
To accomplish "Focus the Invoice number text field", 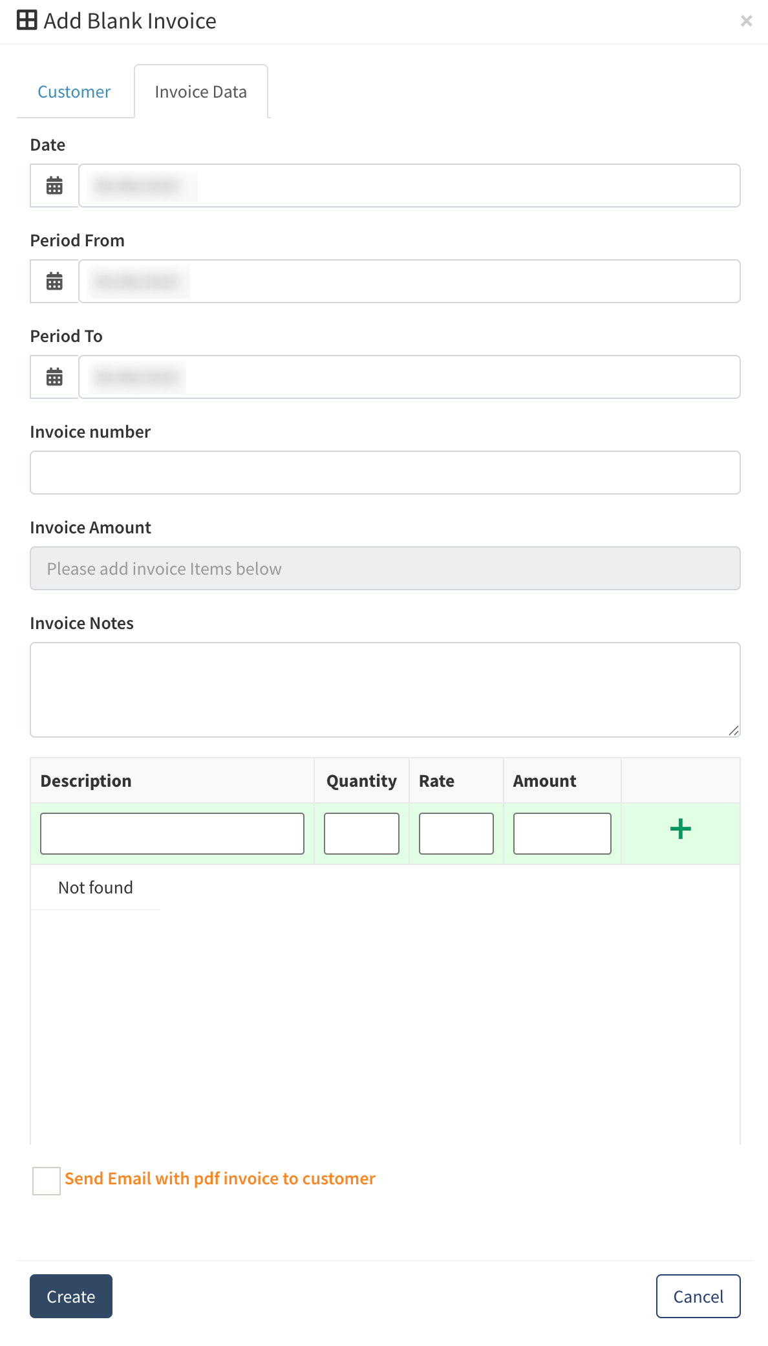I will [x=385, y=473].
